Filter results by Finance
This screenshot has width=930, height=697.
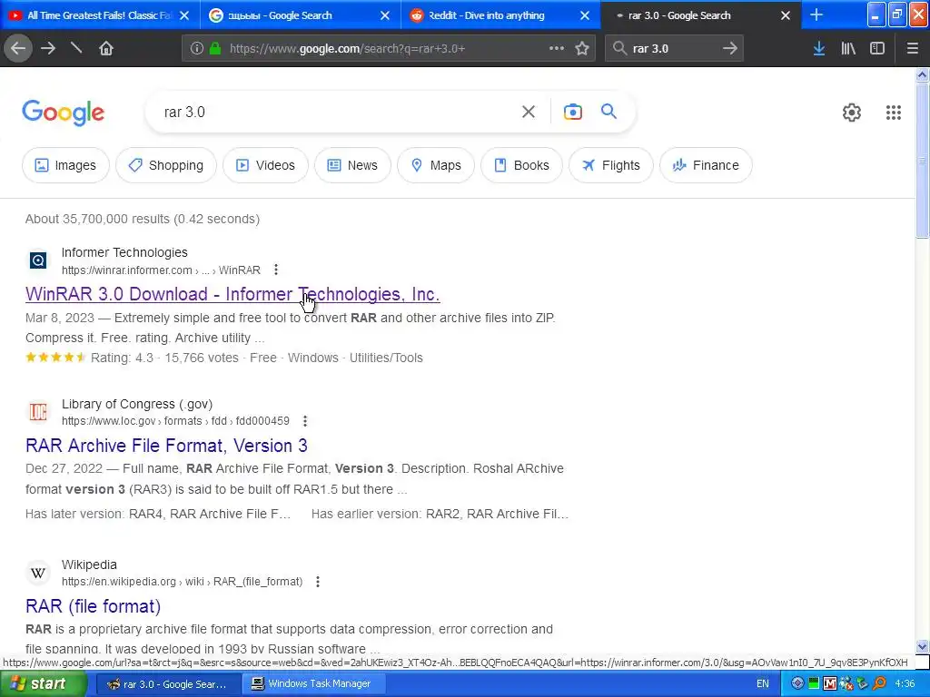click(x=706, y=165)
